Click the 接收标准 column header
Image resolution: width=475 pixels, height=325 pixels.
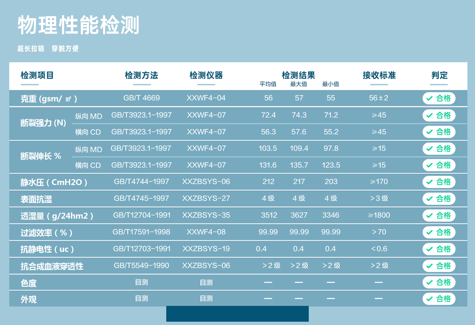[379, 75]
